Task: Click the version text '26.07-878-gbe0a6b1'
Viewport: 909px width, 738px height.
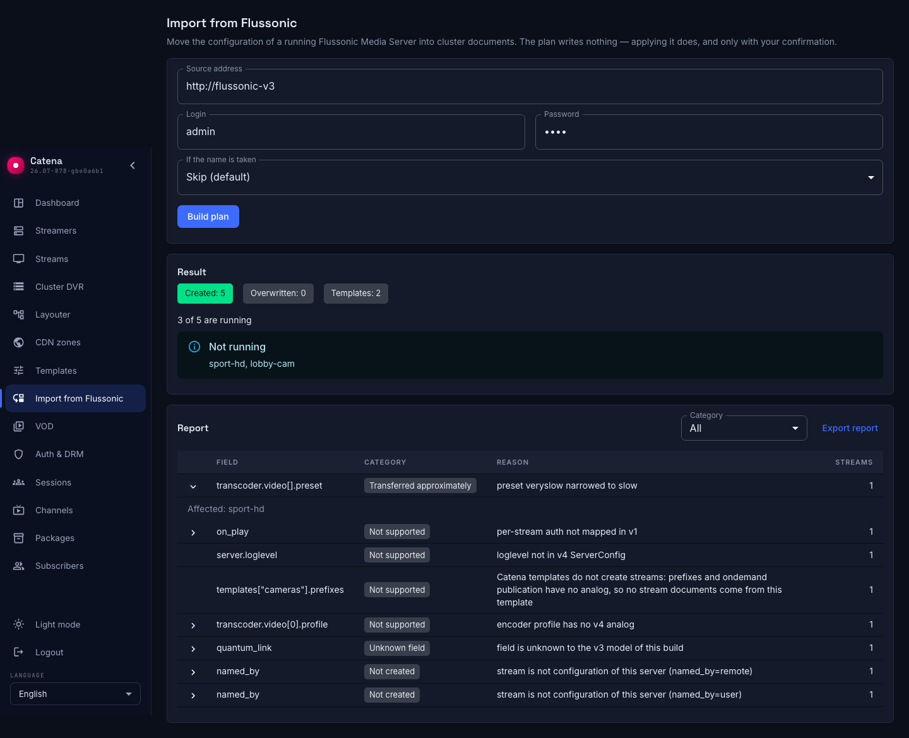Action: (x=67, y=171)
